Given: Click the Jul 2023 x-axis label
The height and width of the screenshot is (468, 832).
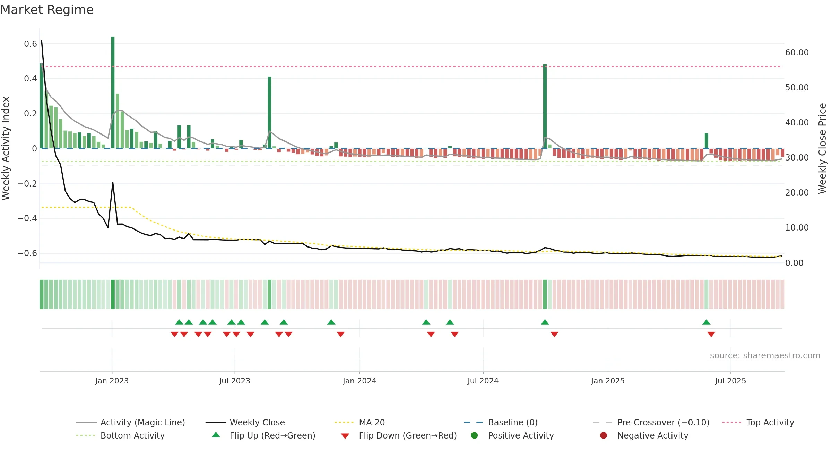Looking at the screenshot, I should (x=235, y=381).
